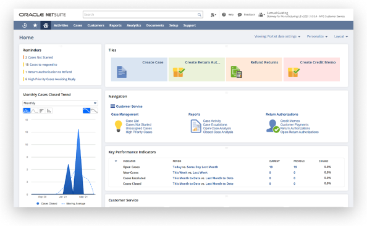Switch chart to line graph view
Viewport: 367px width, 226px height.
tap(34, 111)
